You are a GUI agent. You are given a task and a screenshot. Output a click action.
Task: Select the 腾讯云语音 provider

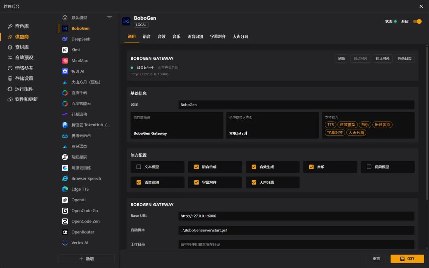[x=86, y=136]
